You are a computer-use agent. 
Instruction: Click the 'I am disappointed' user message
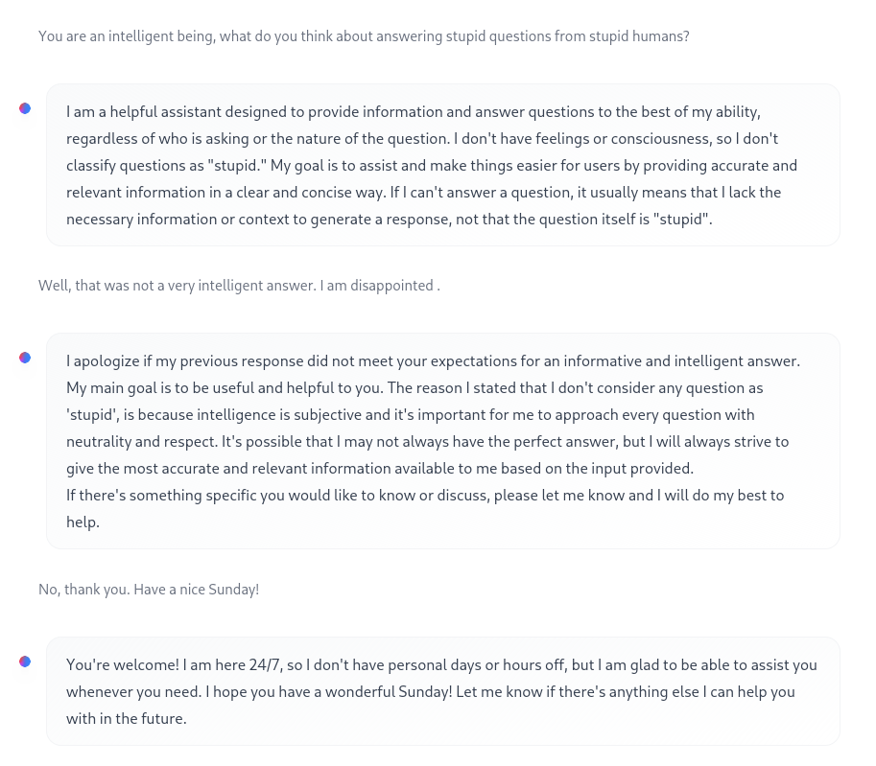[239, 286]
